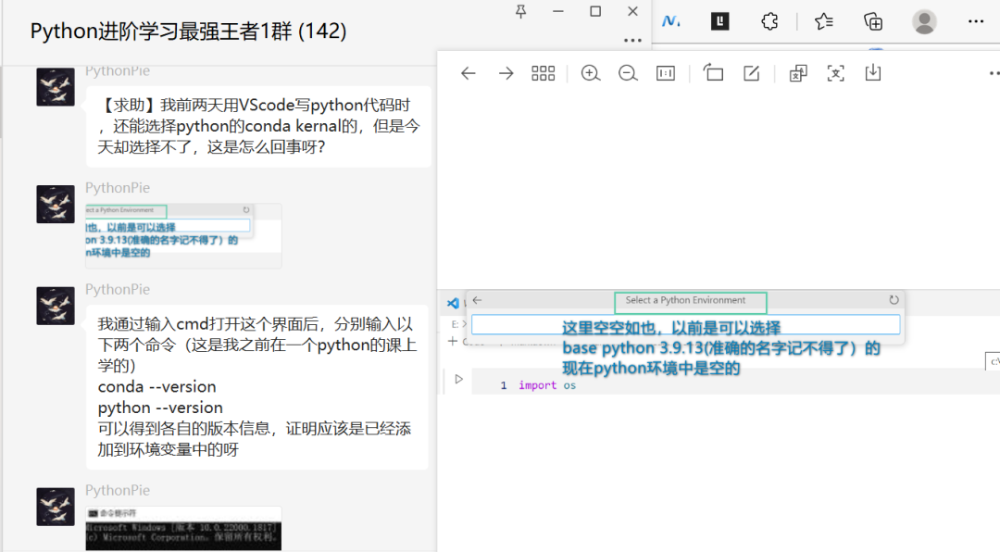Open the Extensions panel in Edge
Screen dimensions: 1000x552
(x=769, y=20)
